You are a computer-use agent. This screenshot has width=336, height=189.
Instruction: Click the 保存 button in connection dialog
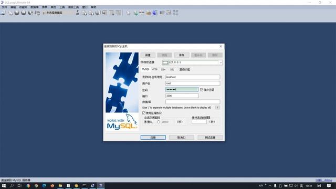click(182, 55)
